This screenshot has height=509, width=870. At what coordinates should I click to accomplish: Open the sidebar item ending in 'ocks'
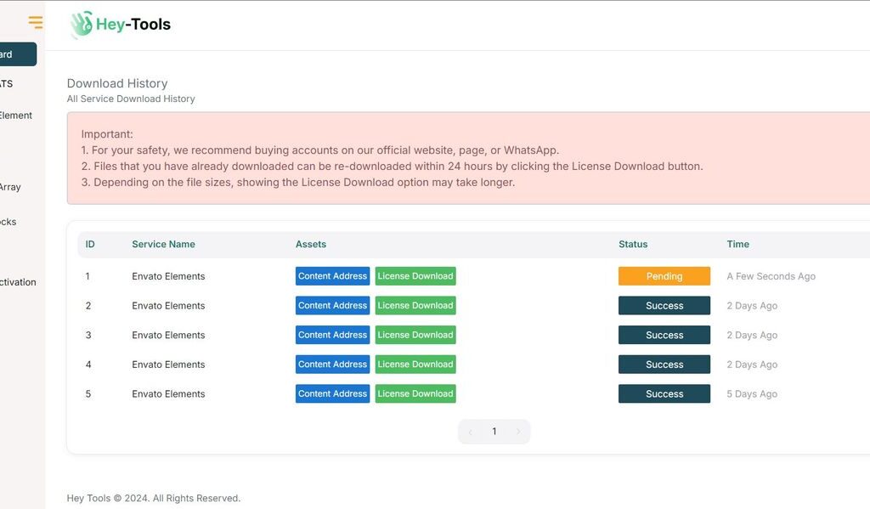point(8,222)
